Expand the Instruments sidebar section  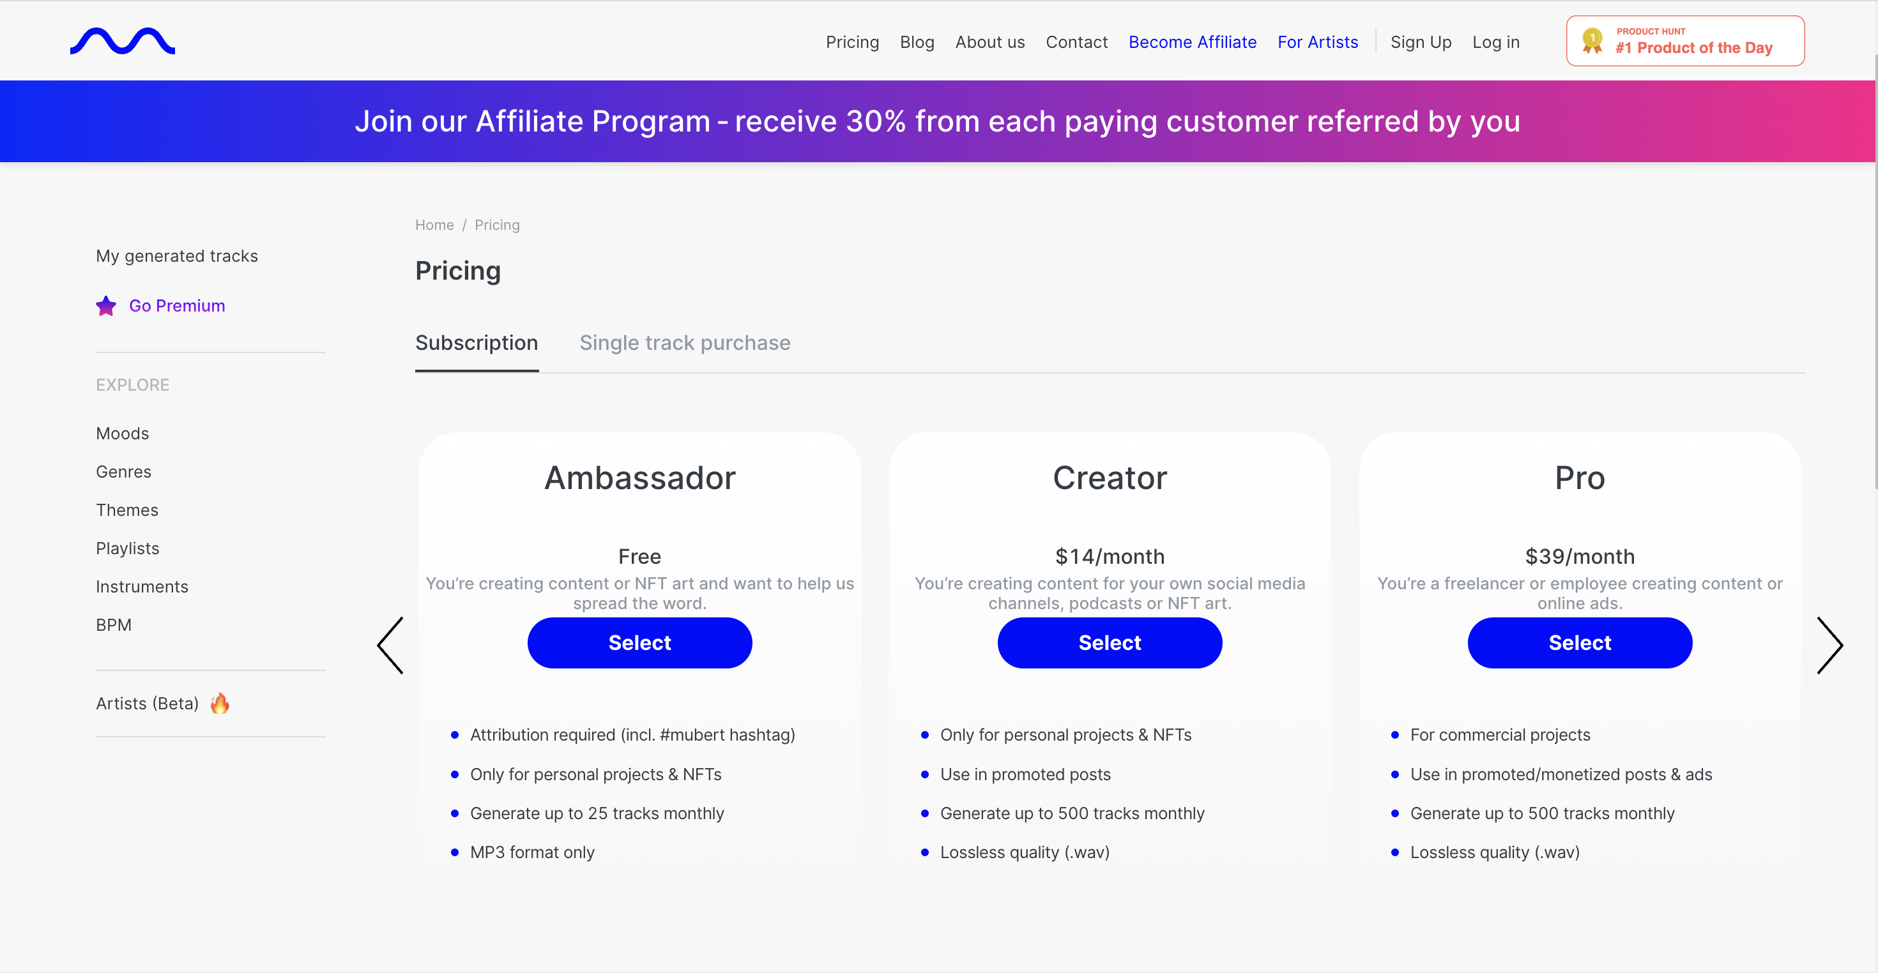(x=142, y=586)
